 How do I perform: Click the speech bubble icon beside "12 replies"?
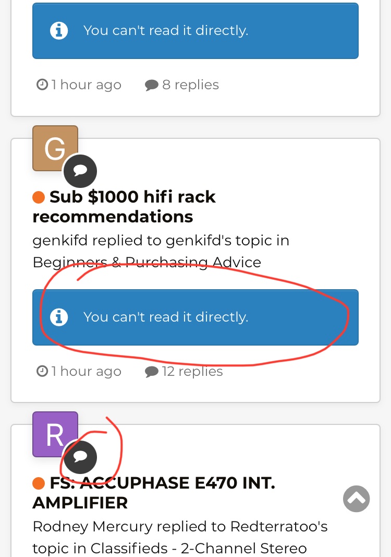pos(151,372)
